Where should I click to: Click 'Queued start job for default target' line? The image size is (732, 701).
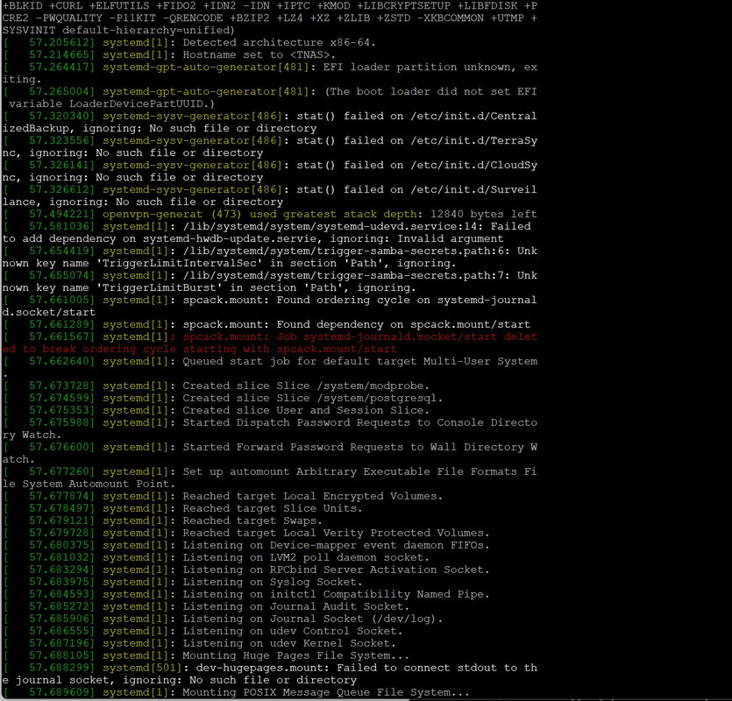(300, 361)
